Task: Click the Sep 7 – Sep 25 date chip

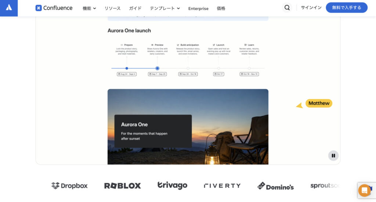Action: point(157,74)
